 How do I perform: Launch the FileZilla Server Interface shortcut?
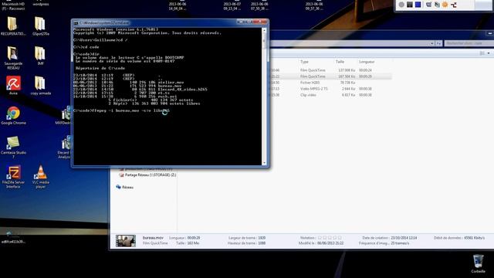click(x=13, y=177)
